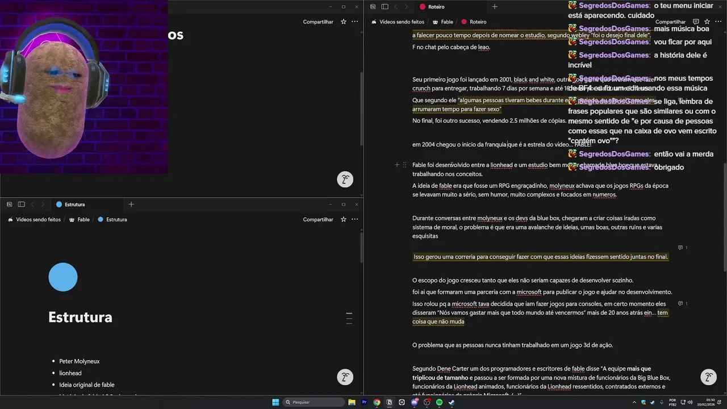The height and width of the screenshot is (409, 727).
Task: Go forward in Roteiro window
Action: [x=406, y=7]
